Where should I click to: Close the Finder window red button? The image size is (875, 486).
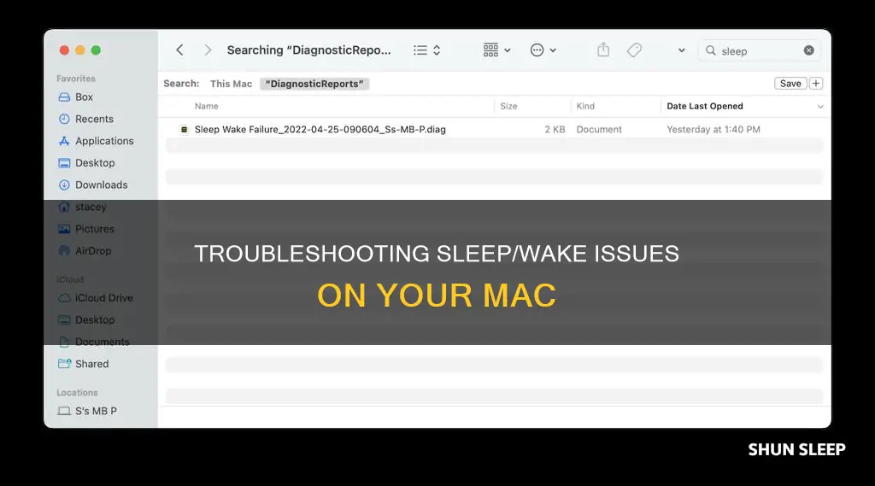64,50
